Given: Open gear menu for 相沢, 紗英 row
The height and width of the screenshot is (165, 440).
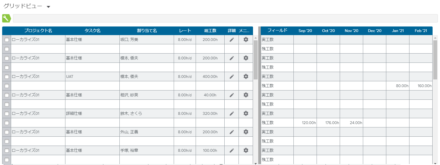Looking at the screenshot, I should [246, 95].
